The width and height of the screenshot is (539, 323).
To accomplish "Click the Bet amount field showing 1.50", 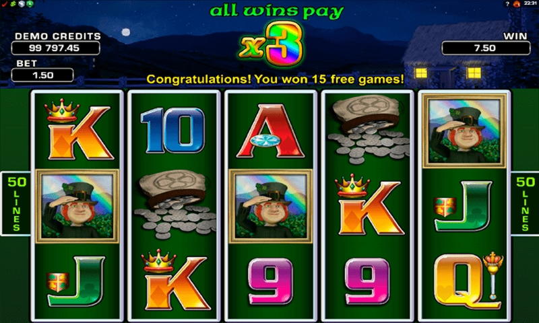I will pyautogui.click(x=42, y=75).
